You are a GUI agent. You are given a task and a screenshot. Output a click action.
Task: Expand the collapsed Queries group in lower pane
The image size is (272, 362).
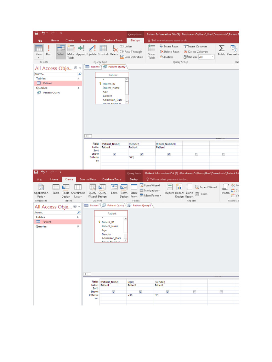(78, 227)
